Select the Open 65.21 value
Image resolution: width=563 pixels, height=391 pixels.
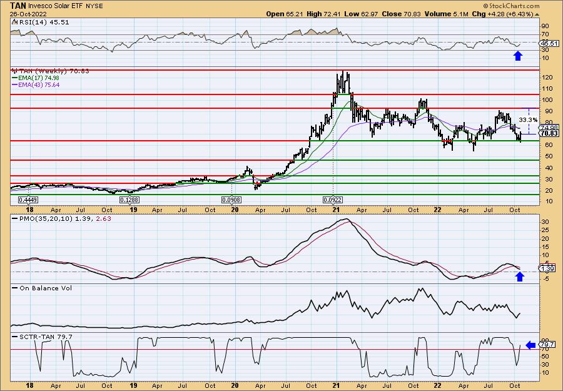click(283, 14)
